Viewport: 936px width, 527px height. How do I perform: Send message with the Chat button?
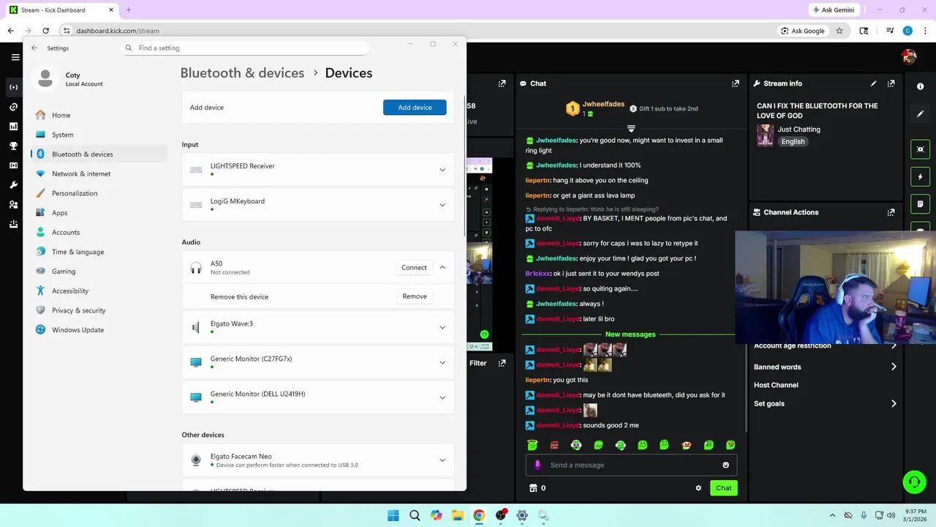pyautogui.click(x=723, y=488)
